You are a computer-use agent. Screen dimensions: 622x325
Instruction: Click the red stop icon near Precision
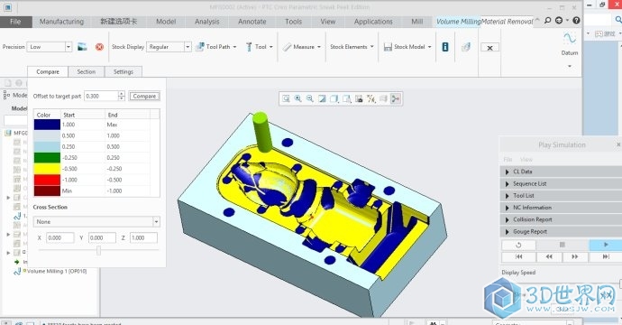[99, 47]
